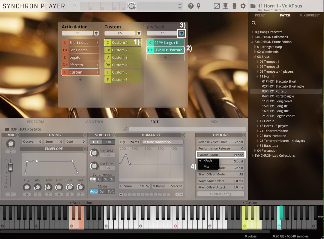Select 04P HO1 Portato agile patch
This screenshot has width=324, height=239.
click(x=278, y=96)
